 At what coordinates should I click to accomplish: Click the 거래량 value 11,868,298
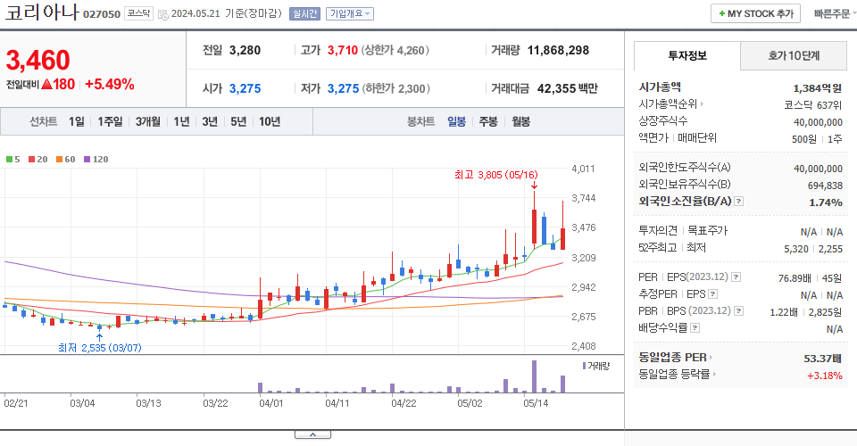(558, 50)
